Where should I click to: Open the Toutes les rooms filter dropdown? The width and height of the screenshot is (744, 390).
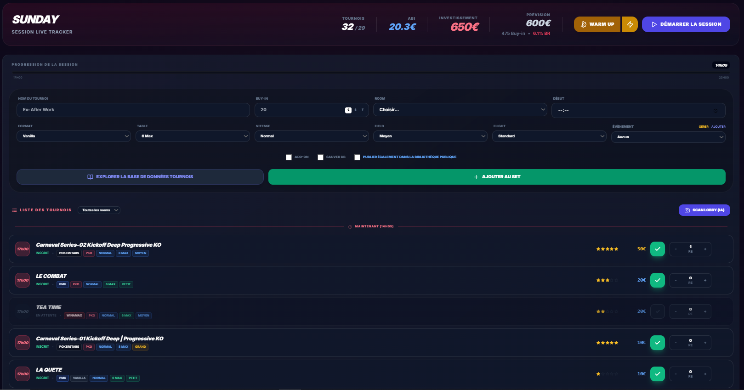point(99,210)
